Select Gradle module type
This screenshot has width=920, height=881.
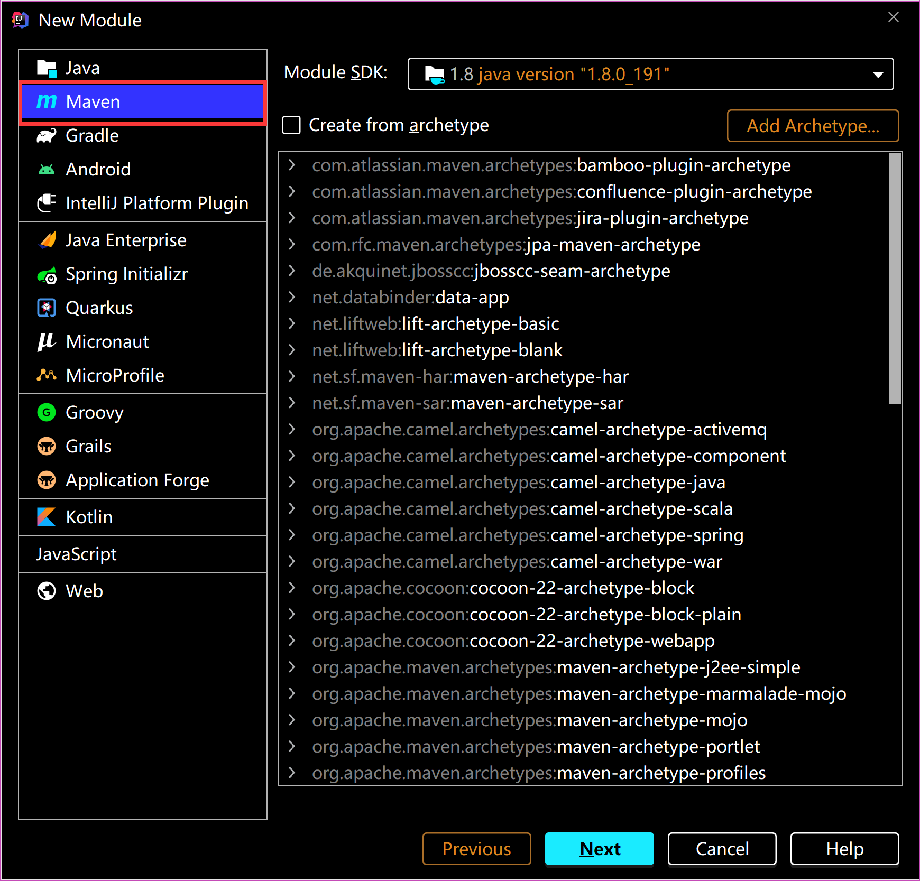(143, 136)
